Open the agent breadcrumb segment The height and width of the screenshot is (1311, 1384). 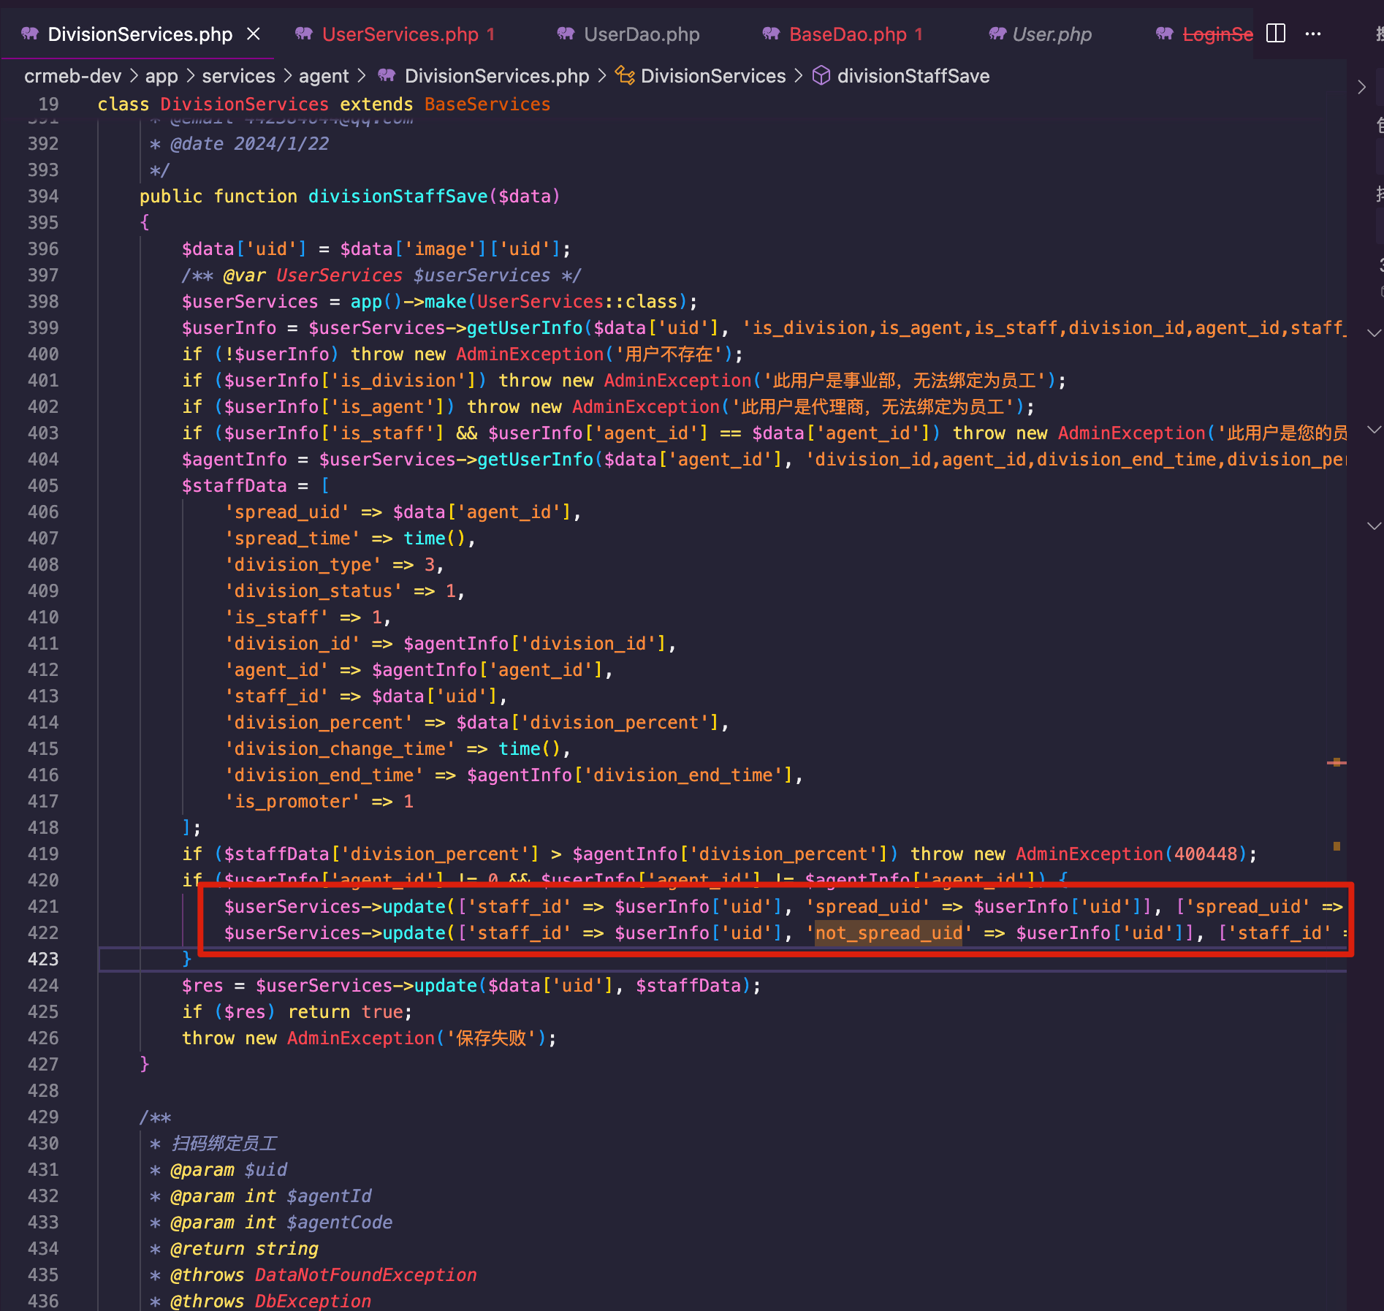pos(323,76)
